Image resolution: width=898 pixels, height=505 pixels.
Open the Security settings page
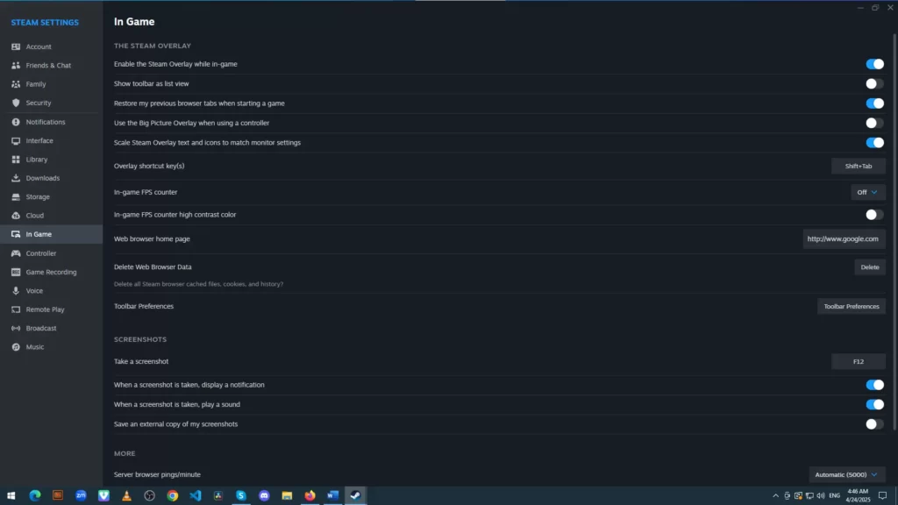tap(39, 103)
